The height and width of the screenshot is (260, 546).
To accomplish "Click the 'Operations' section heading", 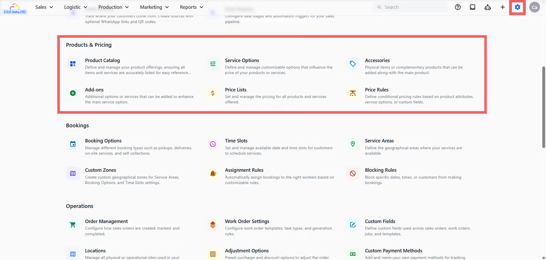I will coord(80,206).
